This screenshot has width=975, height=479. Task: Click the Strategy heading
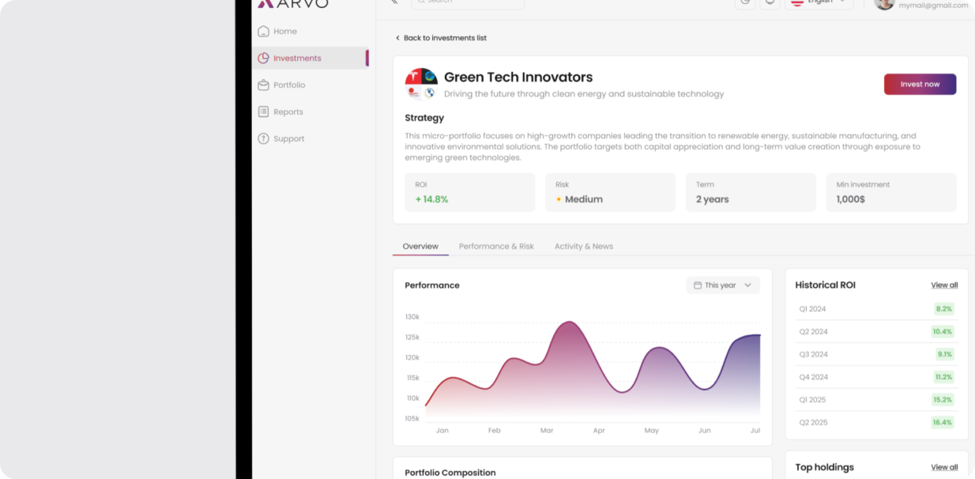click(424, 118)
